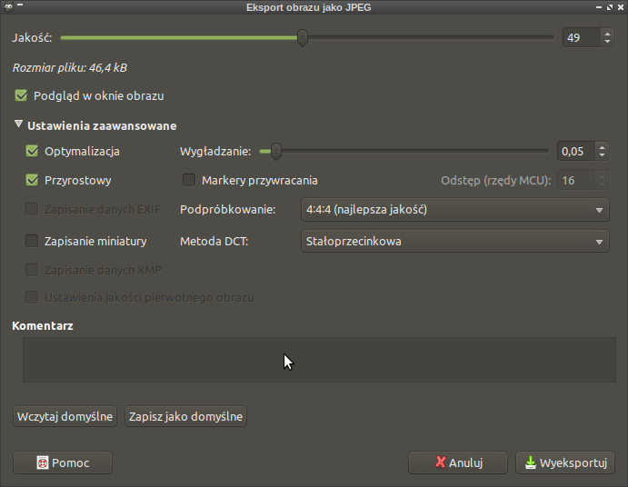Click Wczytaj domyślne button
The width and height of the screenshot is (628, 487).
point(65,416)
